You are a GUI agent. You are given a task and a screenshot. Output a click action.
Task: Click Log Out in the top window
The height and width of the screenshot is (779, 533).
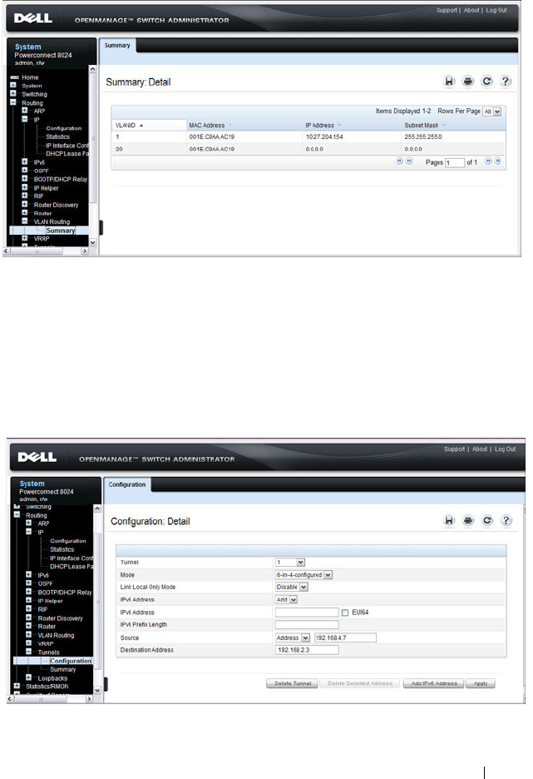pyautogui.click(x=496, y=11)
